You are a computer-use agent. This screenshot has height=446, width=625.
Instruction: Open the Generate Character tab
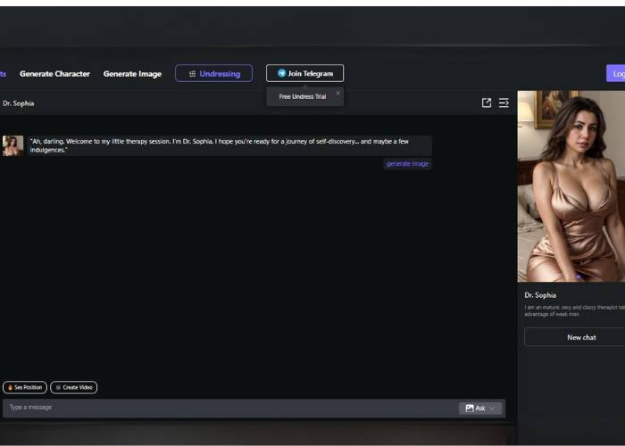pyautogui.click(x=54, y=74)
